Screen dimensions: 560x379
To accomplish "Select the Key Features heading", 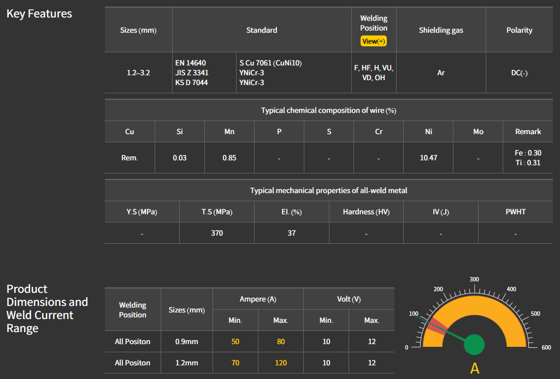I will pos(39,14).
